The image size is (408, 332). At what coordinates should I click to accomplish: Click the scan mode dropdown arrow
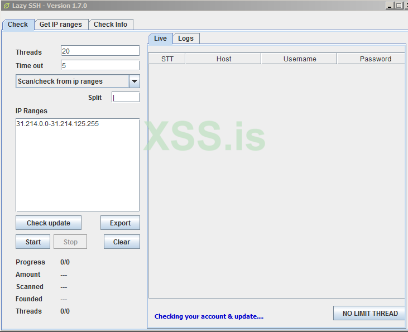tap(135, 81)
